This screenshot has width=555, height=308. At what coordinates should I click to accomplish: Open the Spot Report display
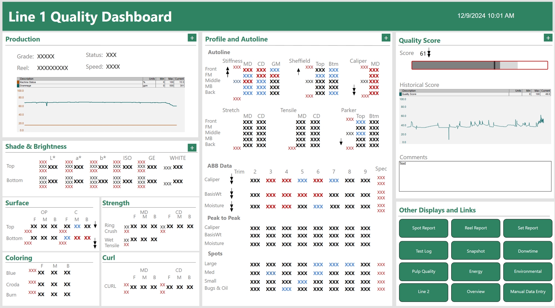[x=424, y=228]
